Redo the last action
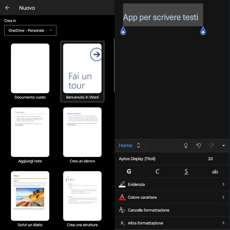 coord(212,146)
